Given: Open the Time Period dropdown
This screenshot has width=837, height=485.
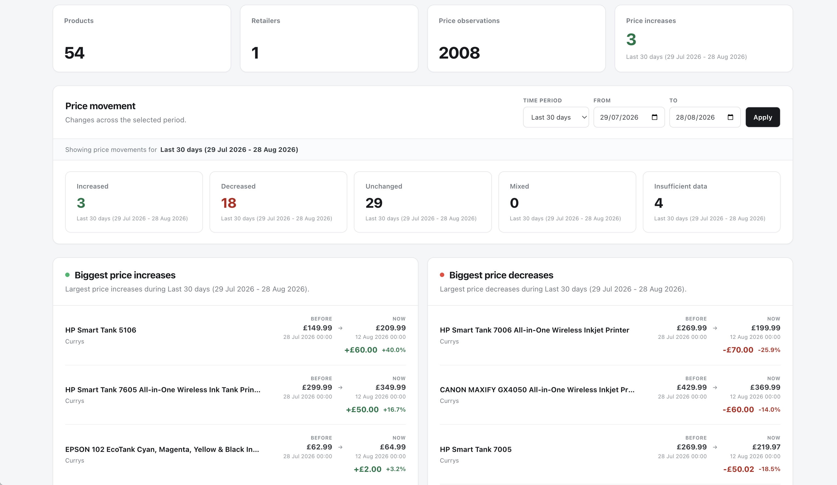Looking at the screenshot, I should [556, 117].
